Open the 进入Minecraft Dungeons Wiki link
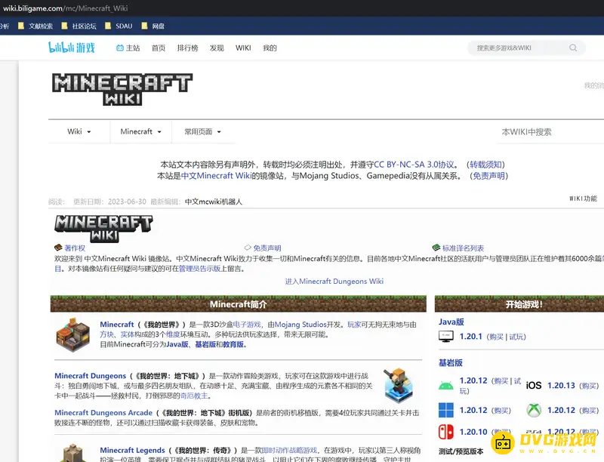The image size is (604, 462). 334,281
